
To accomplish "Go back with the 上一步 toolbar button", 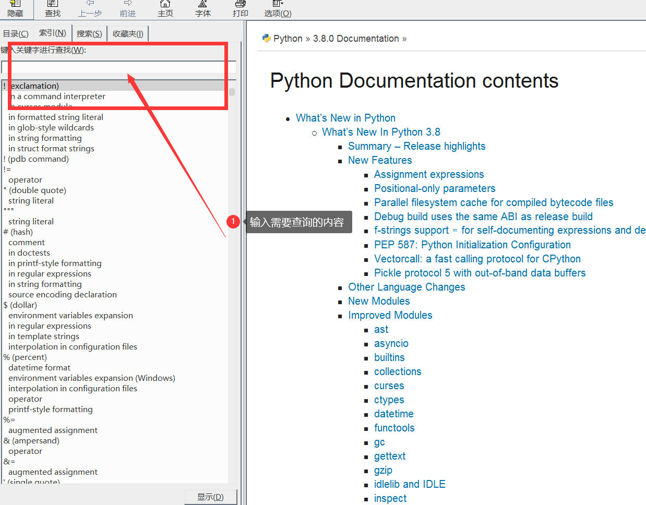I will [90, 8].
